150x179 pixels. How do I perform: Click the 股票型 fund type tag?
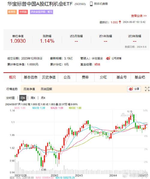pos(12,12)
